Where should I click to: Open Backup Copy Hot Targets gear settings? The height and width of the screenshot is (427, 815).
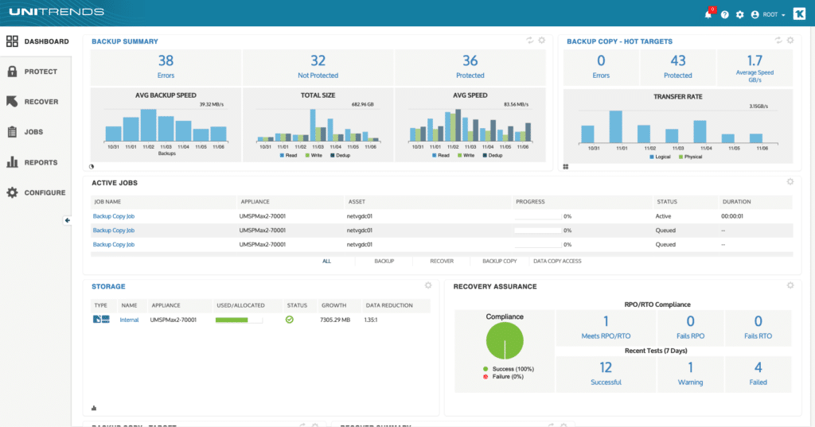(790, 40)
